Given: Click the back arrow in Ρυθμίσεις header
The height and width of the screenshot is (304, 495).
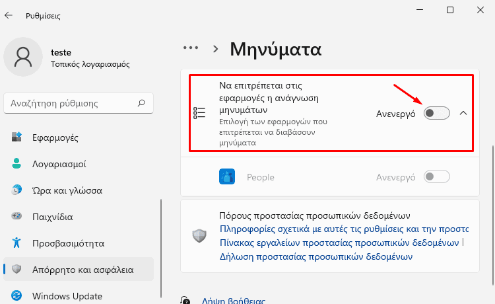Looking at the screenshot, I should 9,15.
